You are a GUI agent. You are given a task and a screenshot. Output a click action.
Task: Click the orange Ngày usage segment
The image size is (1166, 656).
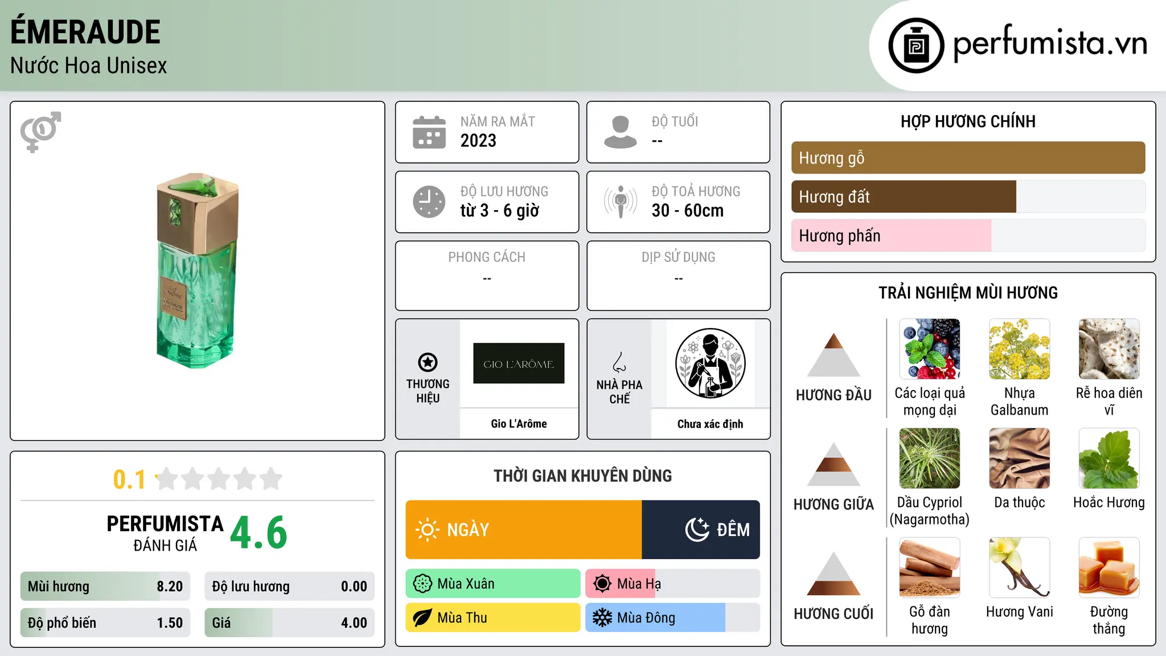524,530
